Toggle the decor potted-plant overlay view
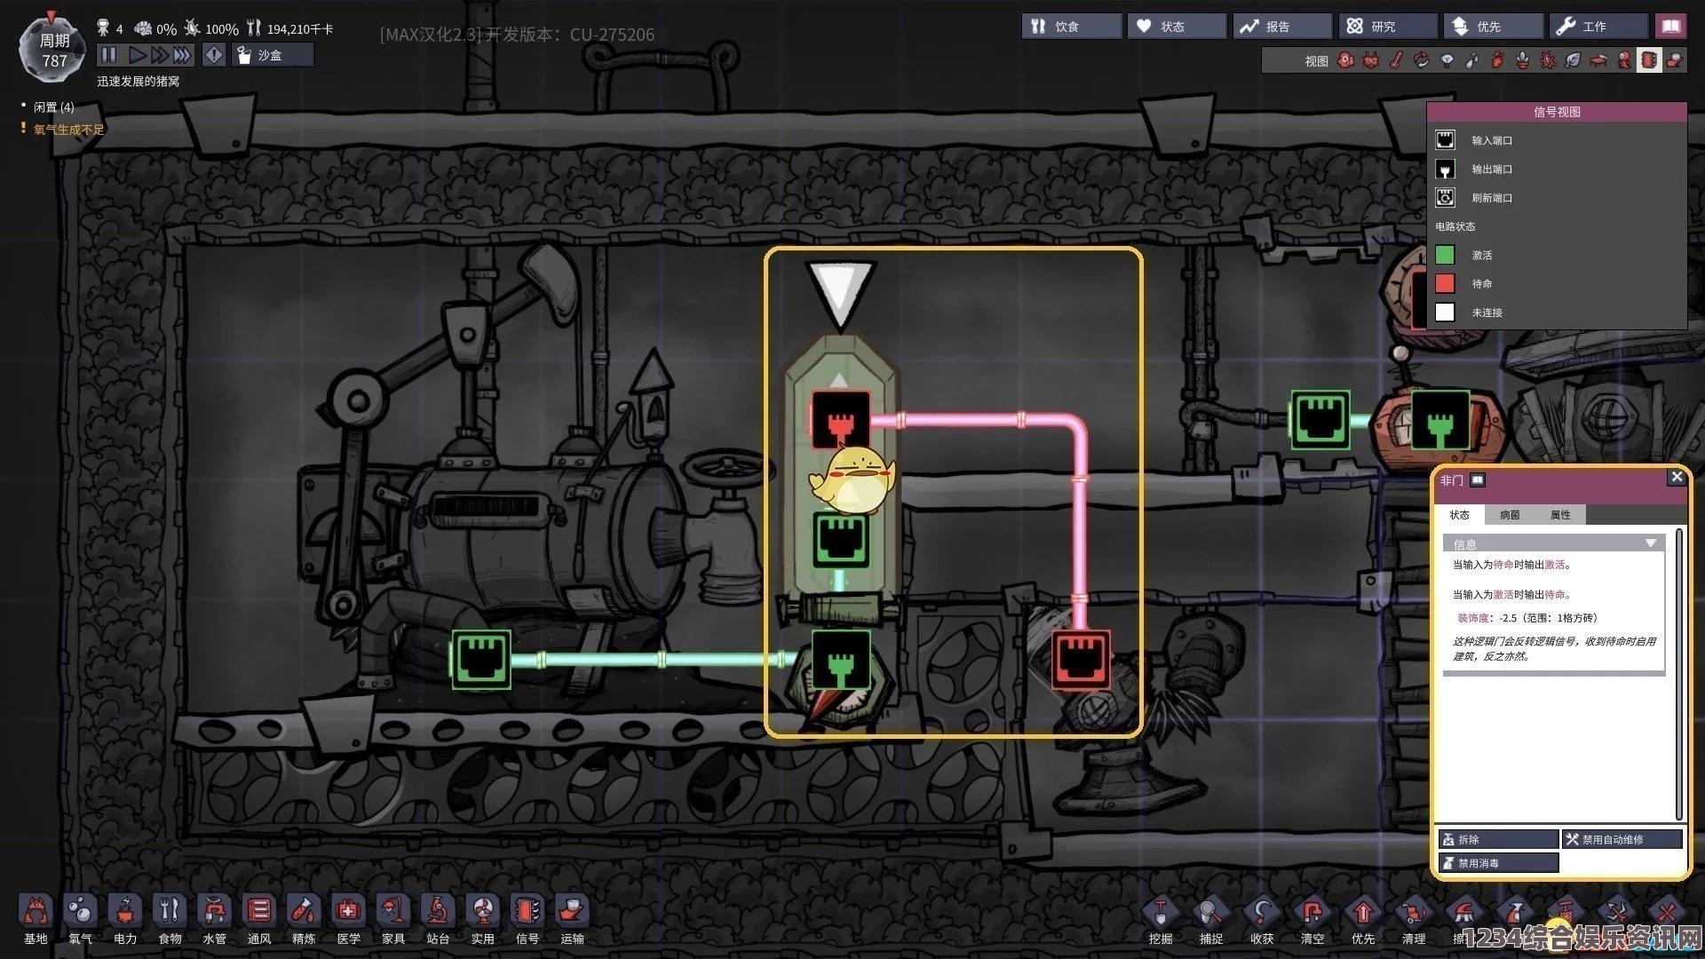 (x=1522, y=60)
